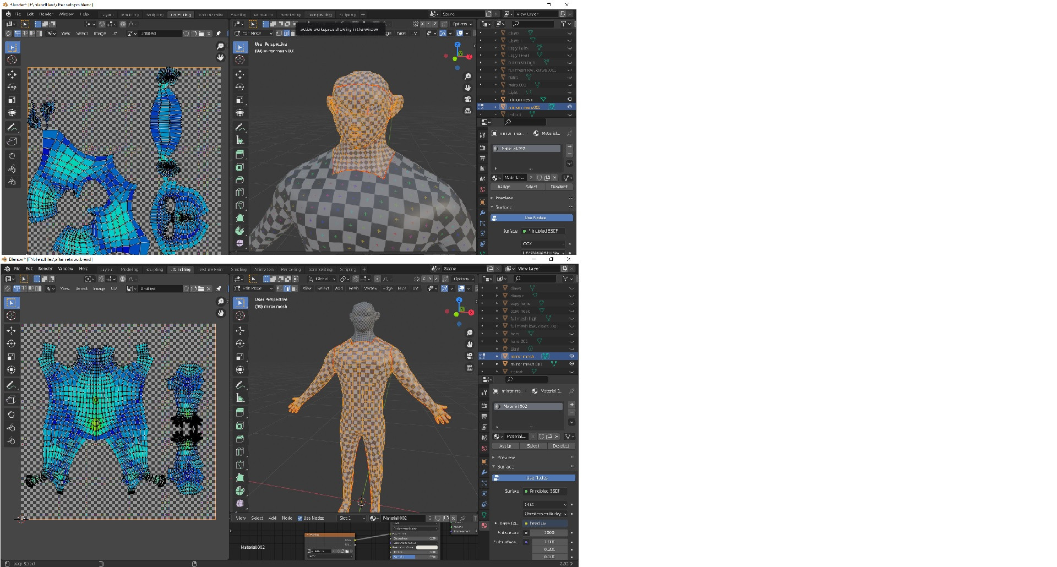Activate Extrude Region tool in bottom 3D viewport

240,412
